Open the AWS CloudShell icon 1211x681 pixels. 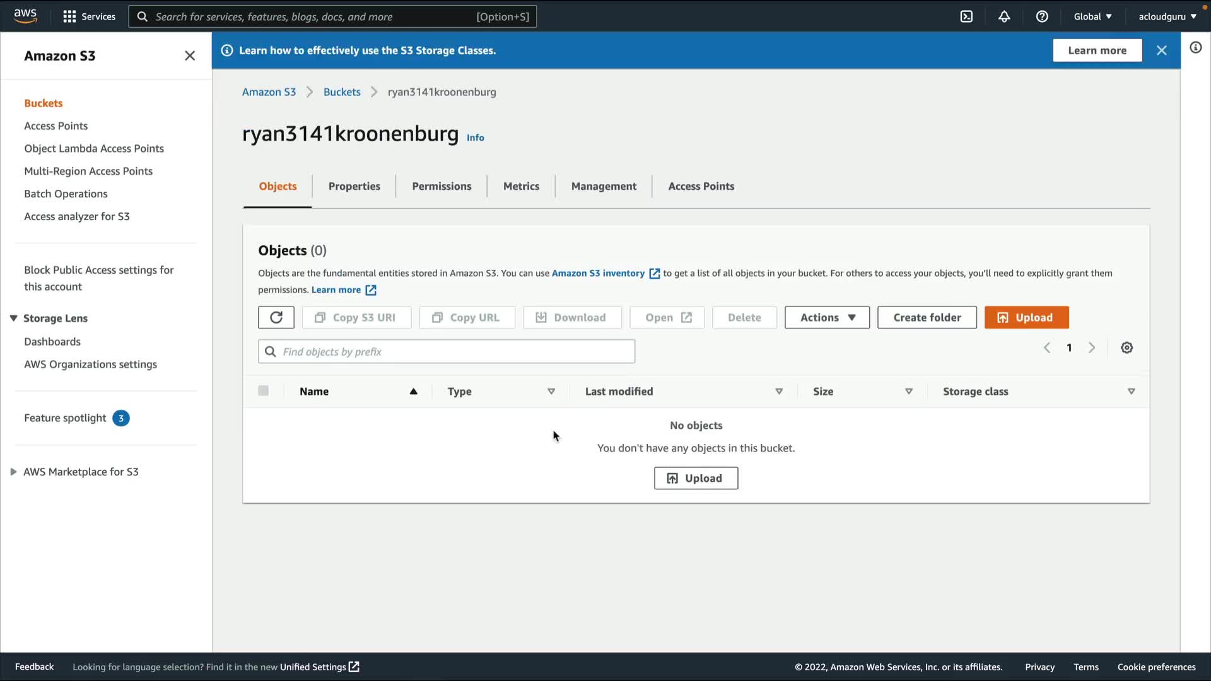[966, 16]
